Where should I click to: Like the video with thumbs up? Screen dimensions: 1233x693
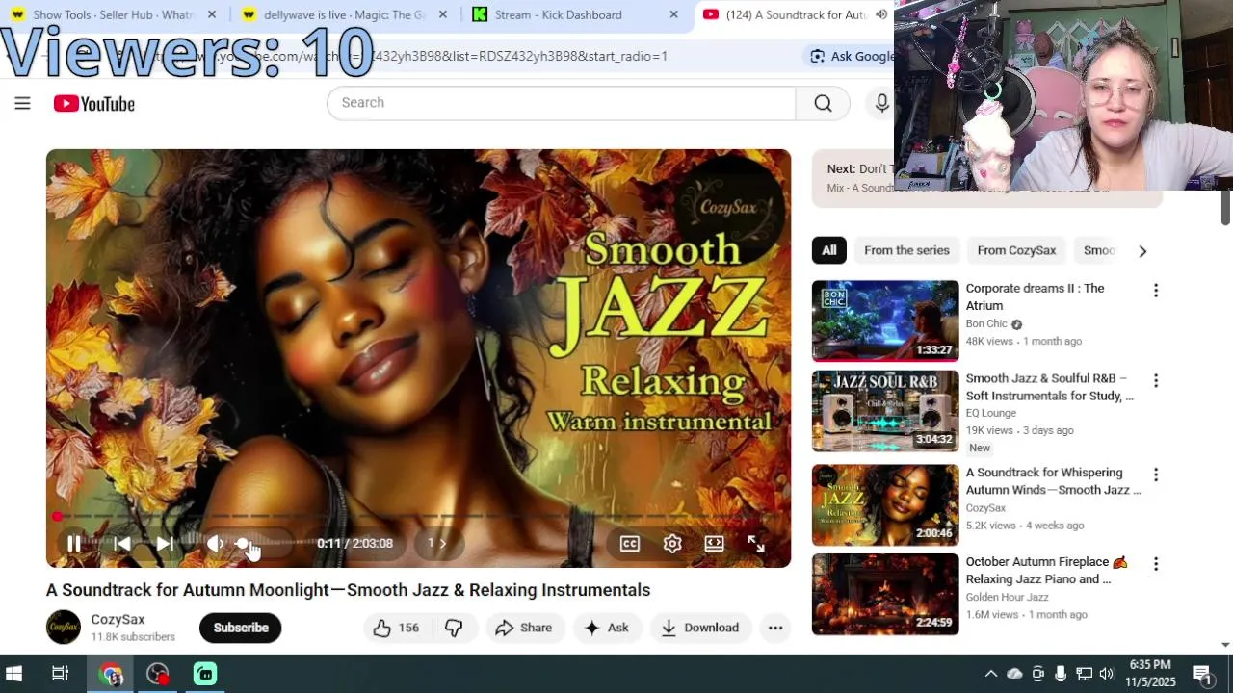click(x=396, y=628)
